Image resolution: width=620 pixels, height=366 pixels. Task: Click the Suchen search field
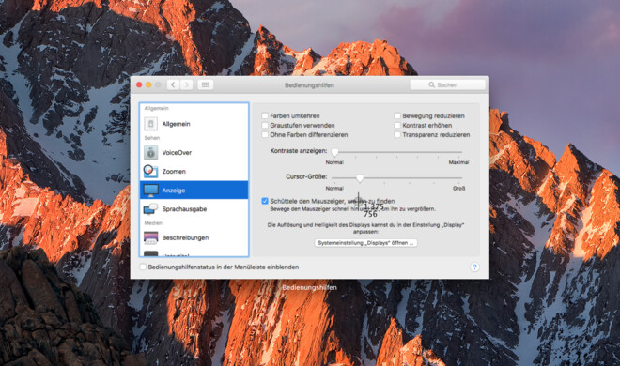click(x=447, y=84)
